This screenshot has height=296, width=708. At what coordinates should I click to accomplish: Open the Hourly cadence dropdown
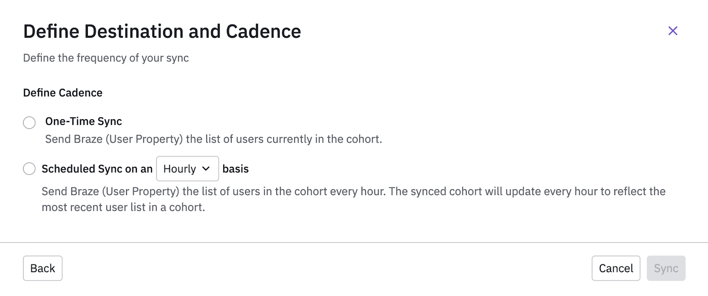187,169
